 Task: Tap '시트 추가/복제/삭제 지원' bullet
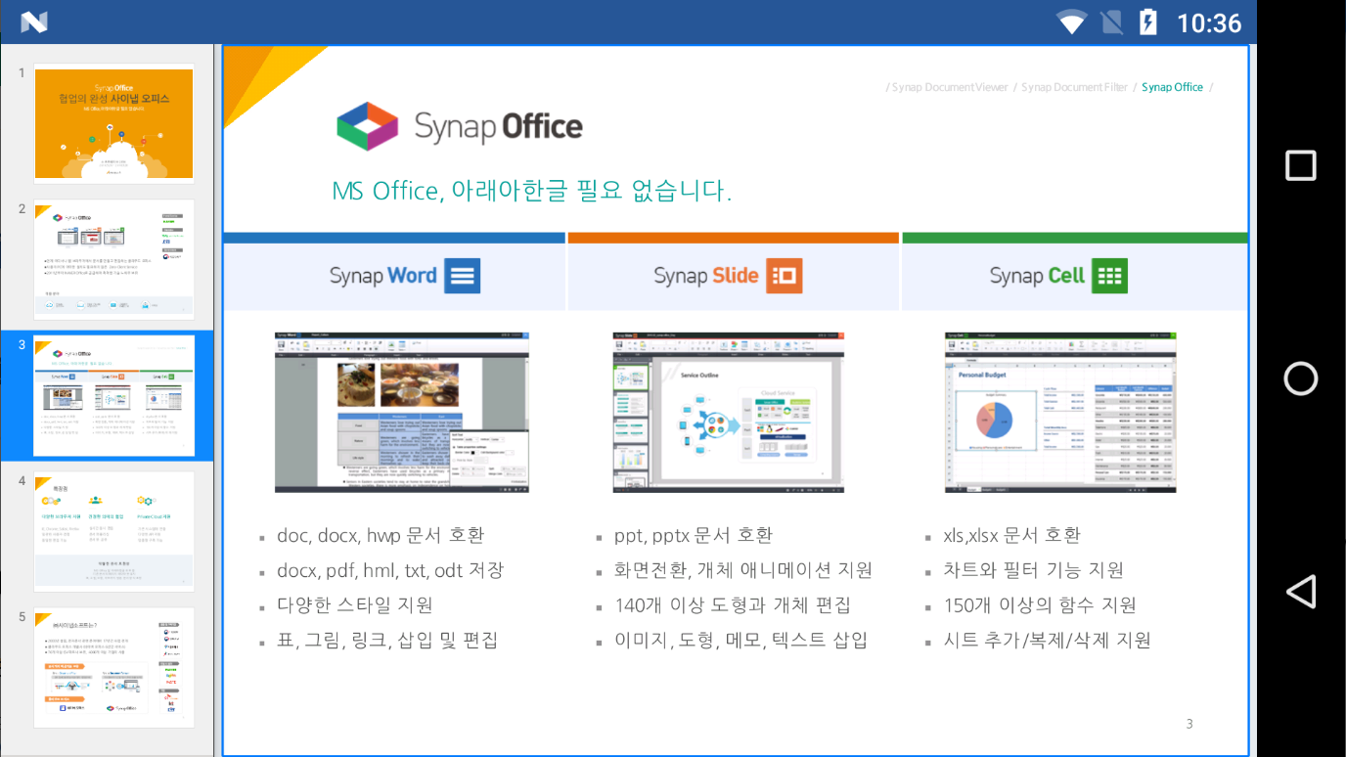[x=1047, y=641]
